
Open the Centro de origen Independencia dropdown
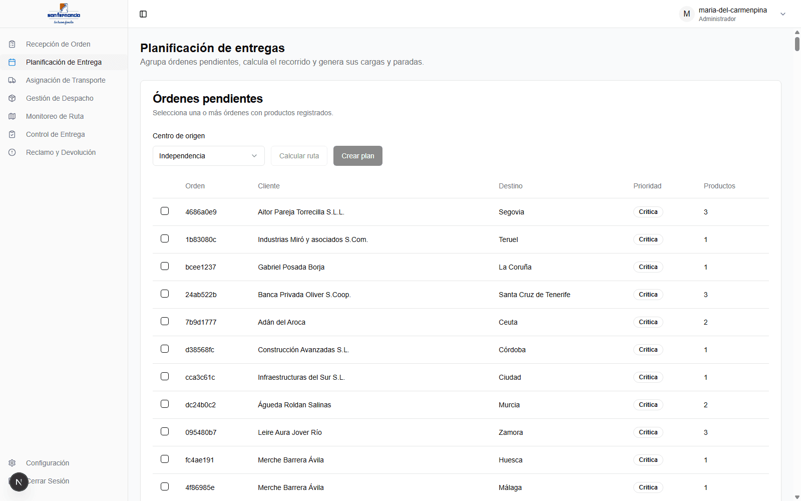(x=208, y=156)
